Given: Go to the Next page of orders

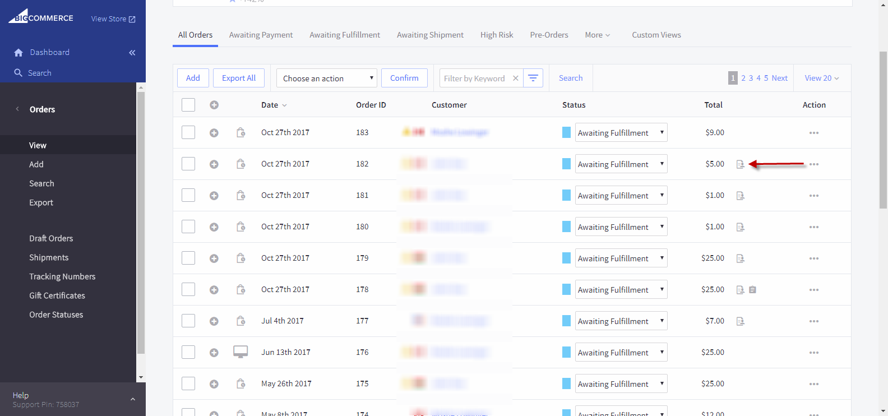Looking at the screenshot, I should tap(779, 78).
